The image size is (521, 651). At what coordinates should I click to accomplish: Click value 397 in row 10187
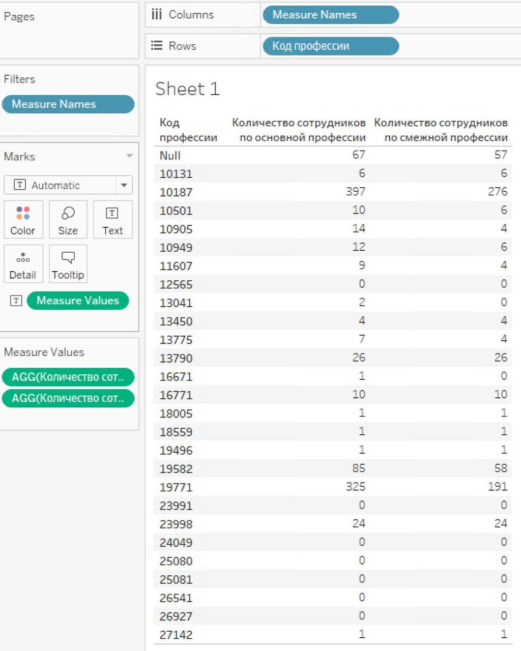356,191
